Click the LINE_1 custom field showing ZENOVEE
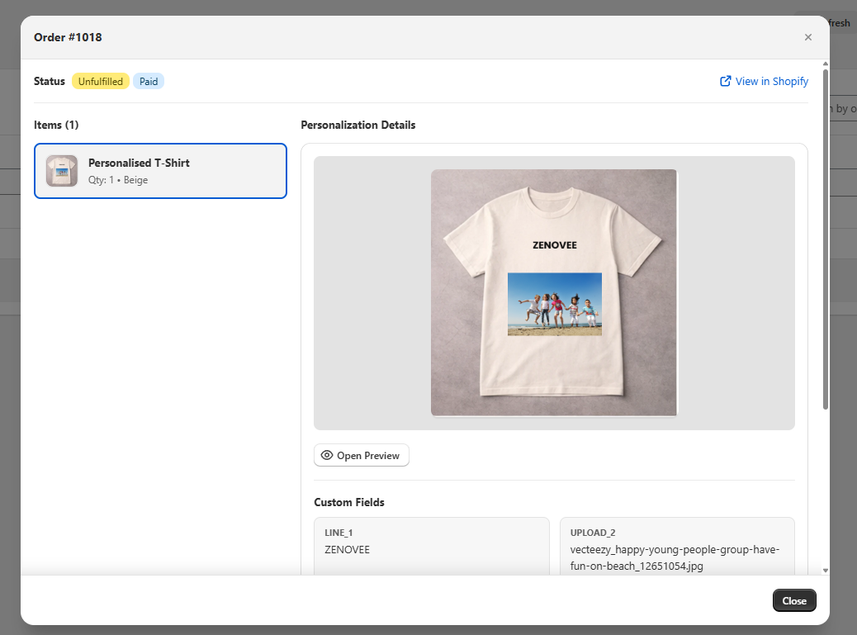The height and width of the screenshot is (635, 857). point(431,543)
